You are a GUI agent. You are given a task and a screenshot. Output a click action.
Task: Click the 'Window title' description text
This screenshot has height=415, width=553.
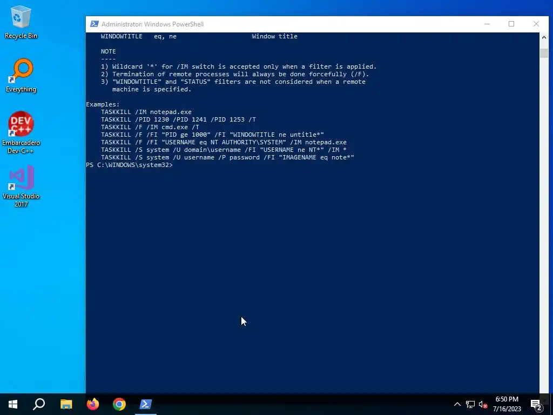point(275,36)
